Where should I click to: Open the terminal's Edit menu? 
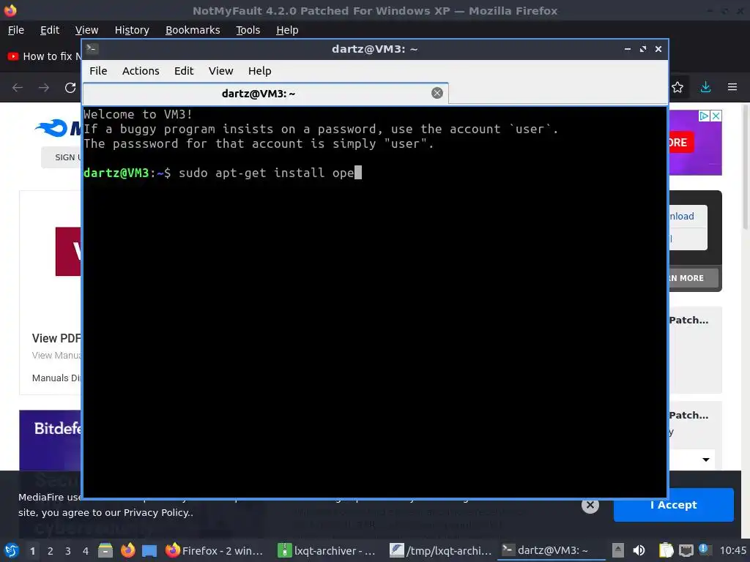tap(184, 71)
